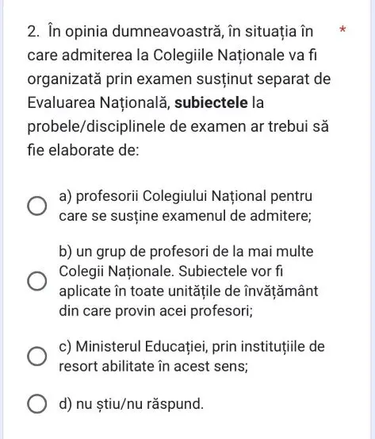Screen dimensions: 375x439
Task: Click the line 'resort abilitate în acest sens;'
Action: (154, 366)
